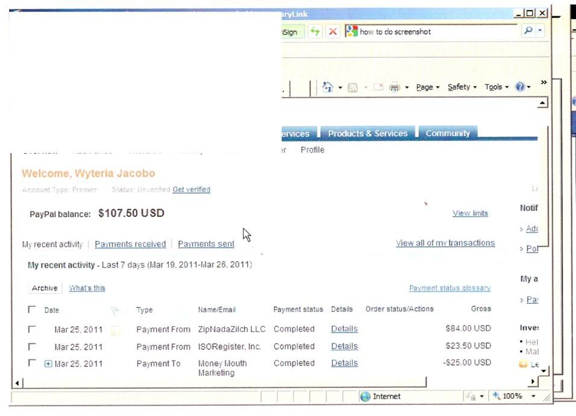Screen dimensions: 576x416
Task: Click the Payment status column header
Action: click(298, 309)
